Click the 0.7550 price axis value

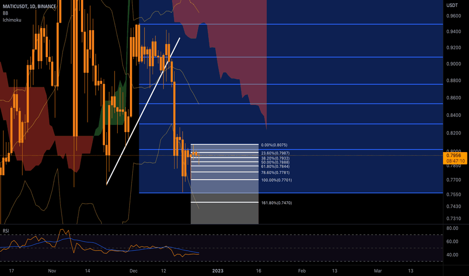point(453,195)
